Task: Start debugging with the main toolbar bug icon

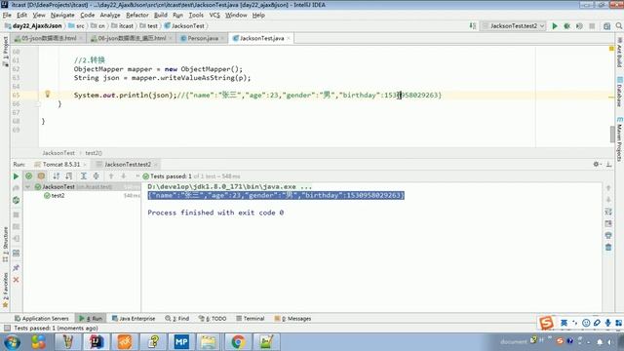Action: pyautogui.click(x=566, y=26)
